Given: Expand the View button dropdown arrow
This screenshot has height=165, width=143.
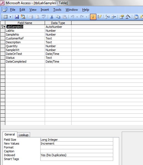Looking at the screenshot, I should pyautogui.click(x=10, y=17).
